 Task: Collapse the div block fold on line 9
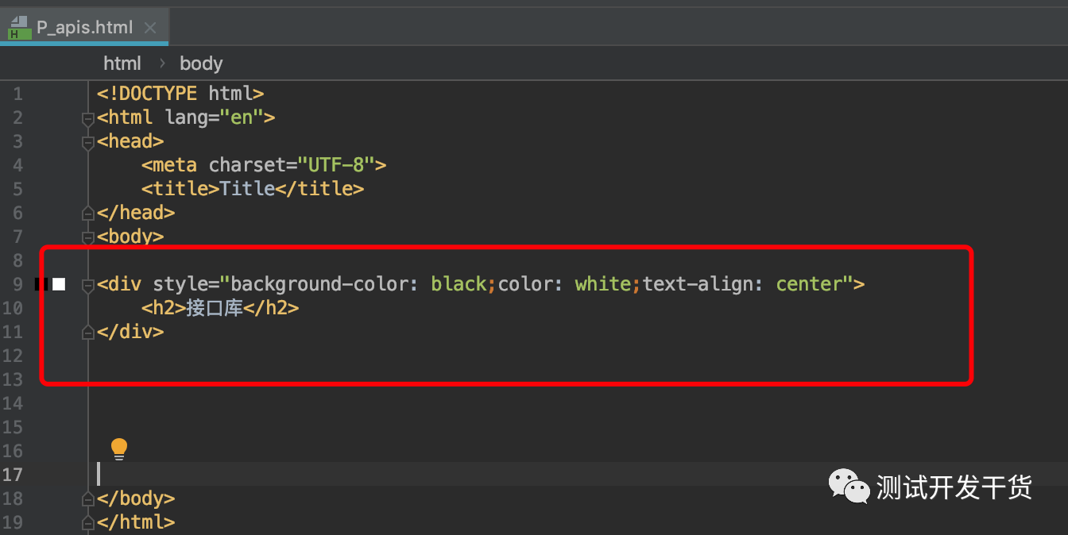coord(88,284)
